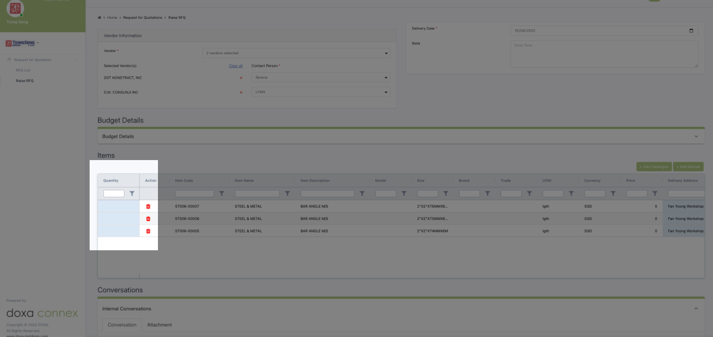Image resolution: width=713 pixels, height=337 pixels.
Task: Click into the Note text area
Action: [x=604, y=54]
